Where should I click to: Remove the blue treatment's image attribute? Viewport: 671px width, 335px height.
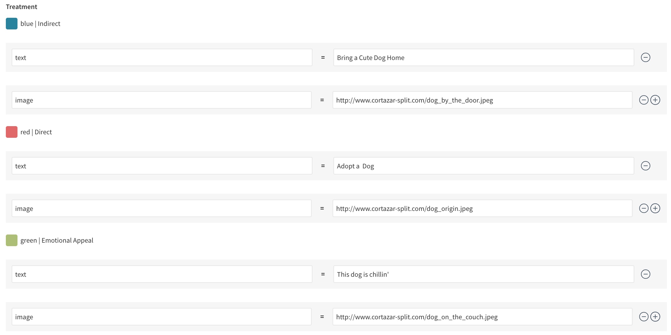tap(644, 100)
